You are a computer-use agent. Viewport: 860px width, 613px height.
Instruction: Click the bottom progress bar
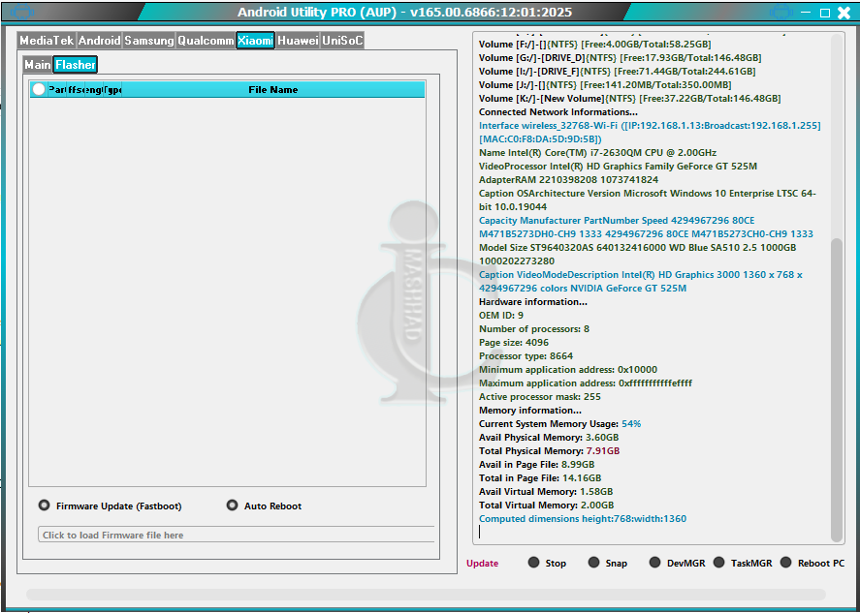point(426,595)
